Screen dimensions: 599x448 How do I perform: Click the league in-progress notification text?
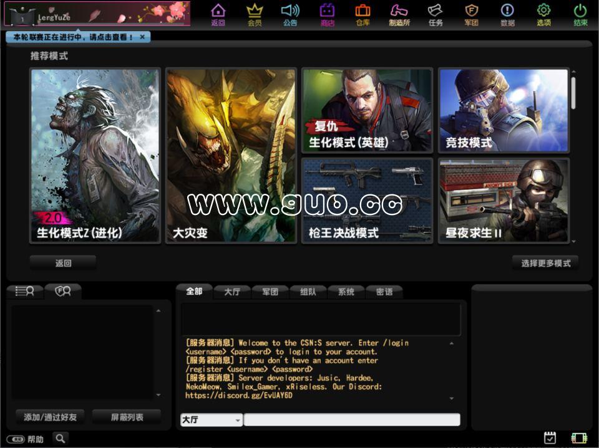(73, 37)
